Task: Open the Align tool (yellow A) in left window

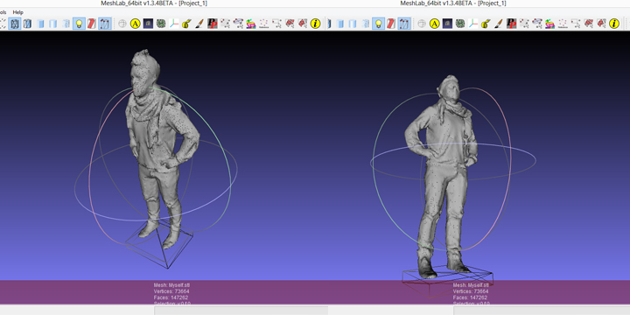Action: pos(136,24)
